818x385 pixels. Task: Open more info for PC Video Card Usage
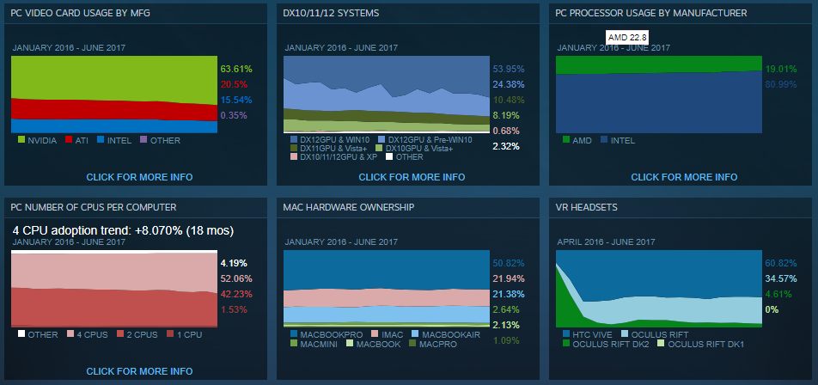tap(139, 177)
